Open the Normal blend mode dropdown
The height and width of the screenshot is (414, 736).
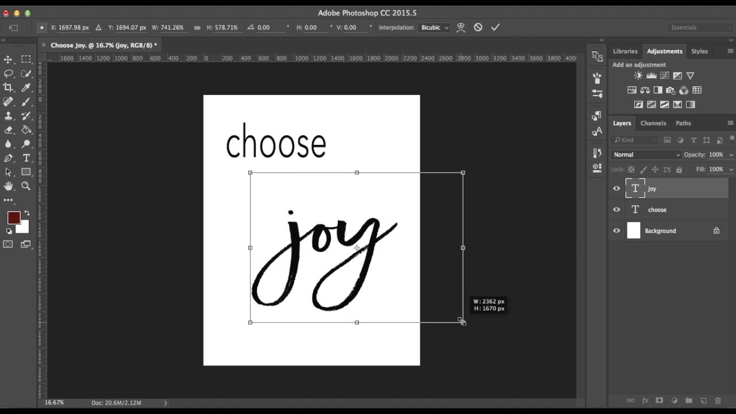646,155
